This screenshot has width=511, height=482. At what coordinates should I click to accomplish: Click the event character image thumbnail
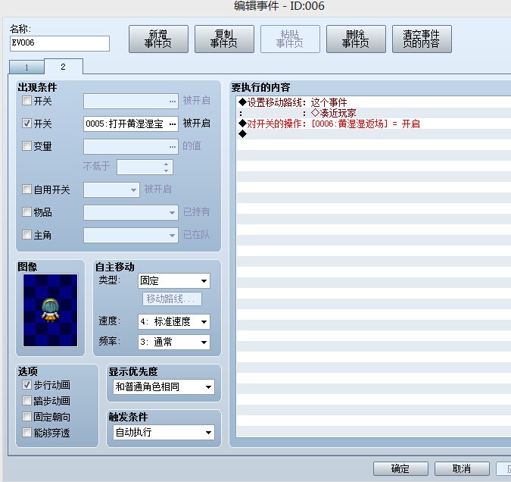(x=50, y=310)
